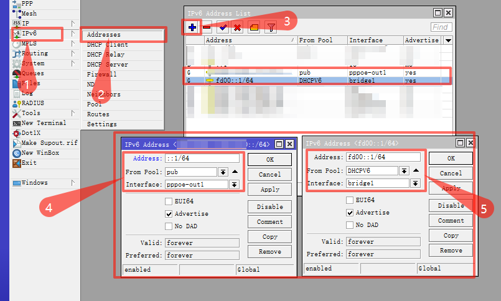Open From Pool dropdown showing pub
501x301 pixels.
pos(223,172)
